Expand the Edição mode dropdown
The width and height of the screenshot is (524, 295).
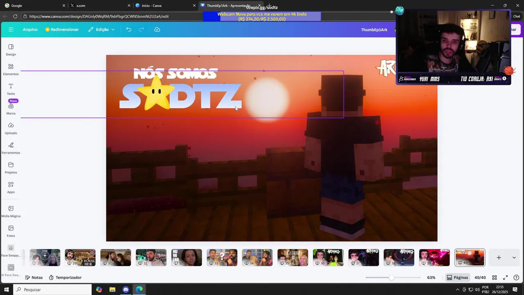tap(102, 29)
